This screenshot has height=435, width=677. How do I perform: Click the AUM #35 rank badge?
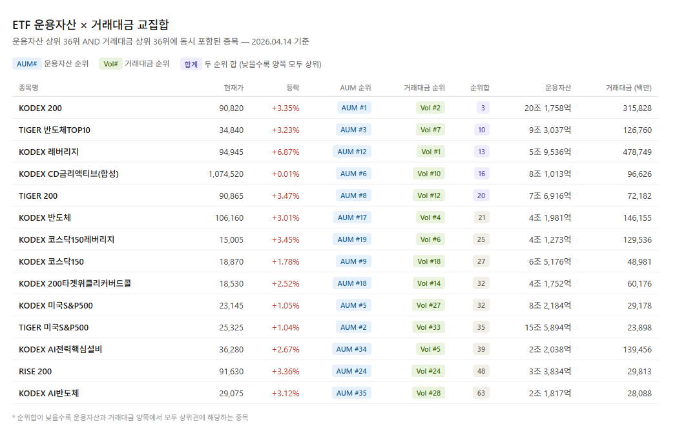[x=353, y=393]
